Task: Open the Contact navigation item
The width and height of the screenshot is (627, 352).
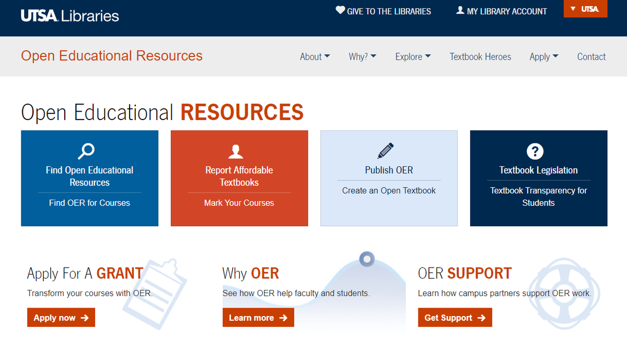Action: click(591, 57)
